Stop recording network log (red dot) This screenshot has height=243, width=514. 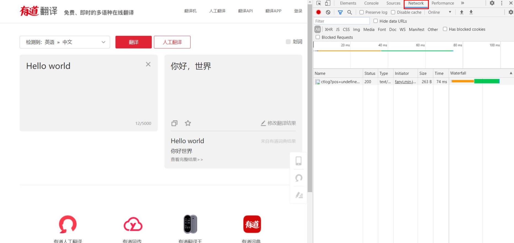[x=318, y=12]
